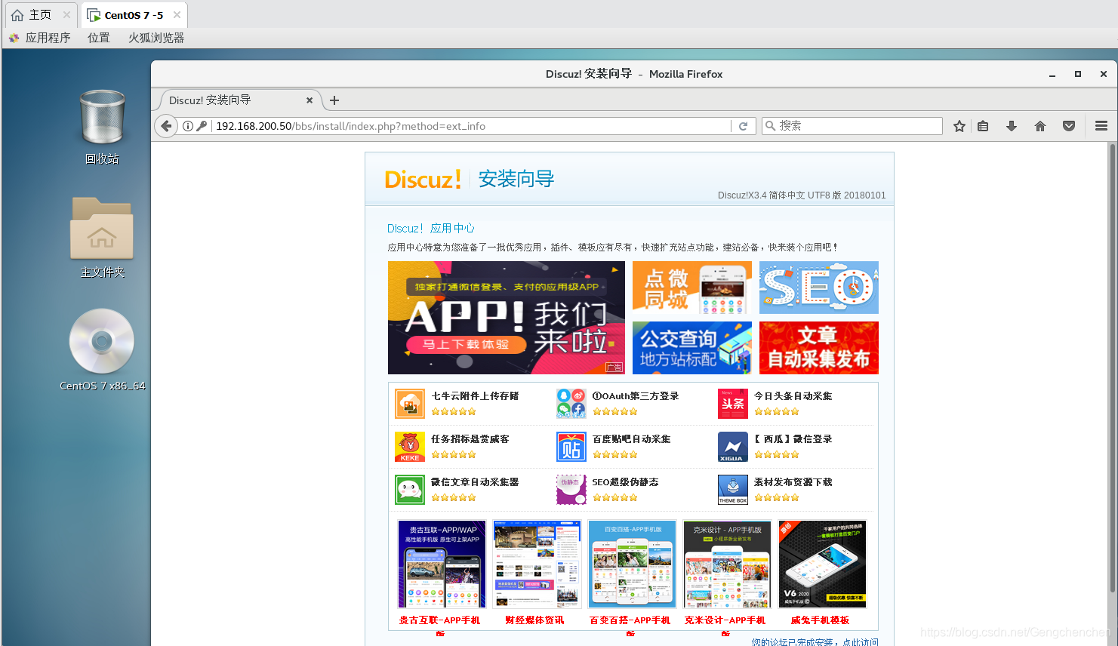Click SEO超级伪静态 app icon
This screenshot has width=1118, height=646.
tap(571, 490)
